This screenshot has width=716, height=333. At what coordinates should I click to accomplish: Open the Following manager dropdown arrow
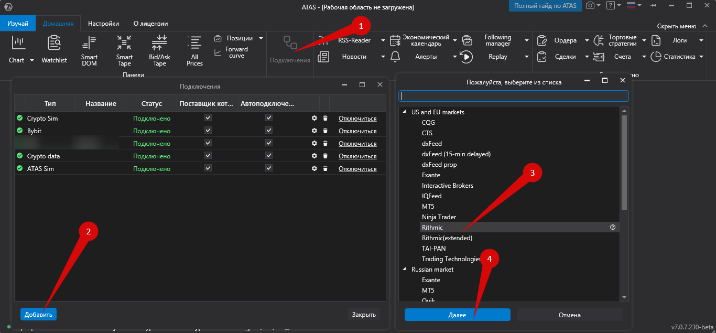point(527,40)
